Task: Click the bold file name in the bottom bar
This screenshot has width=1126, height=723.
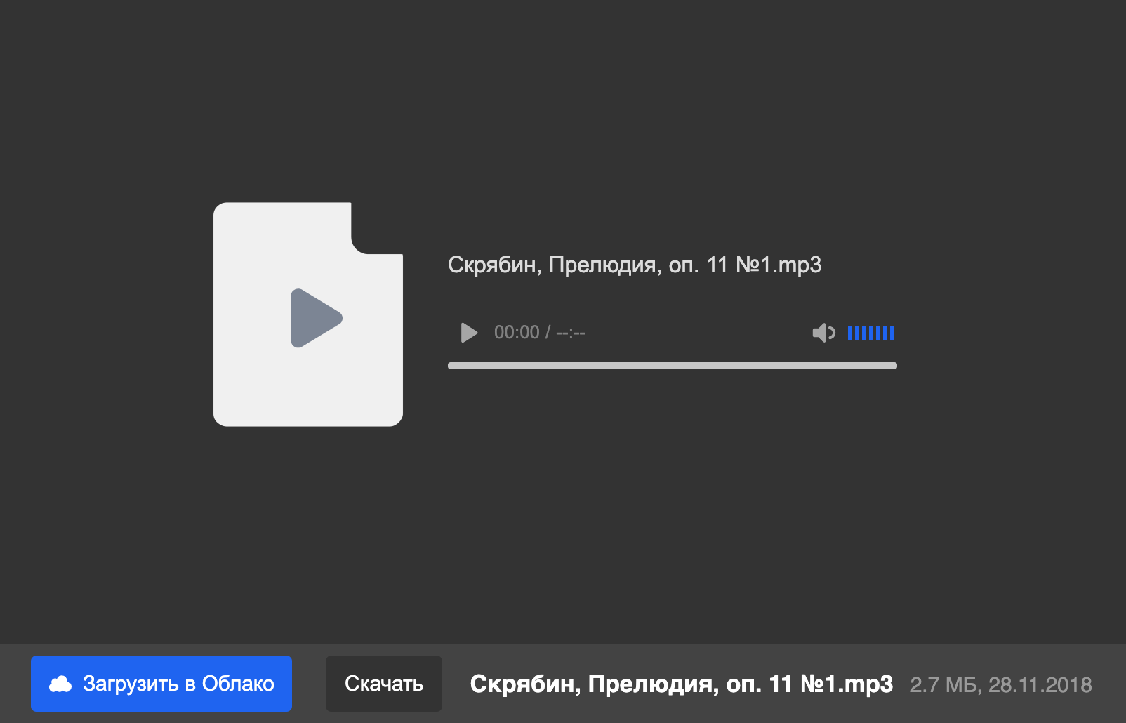Action: pos(682,684)
